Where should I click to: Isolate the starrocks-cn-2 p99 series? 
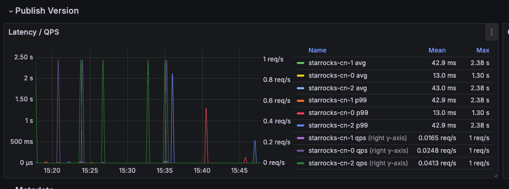[338, 125]
